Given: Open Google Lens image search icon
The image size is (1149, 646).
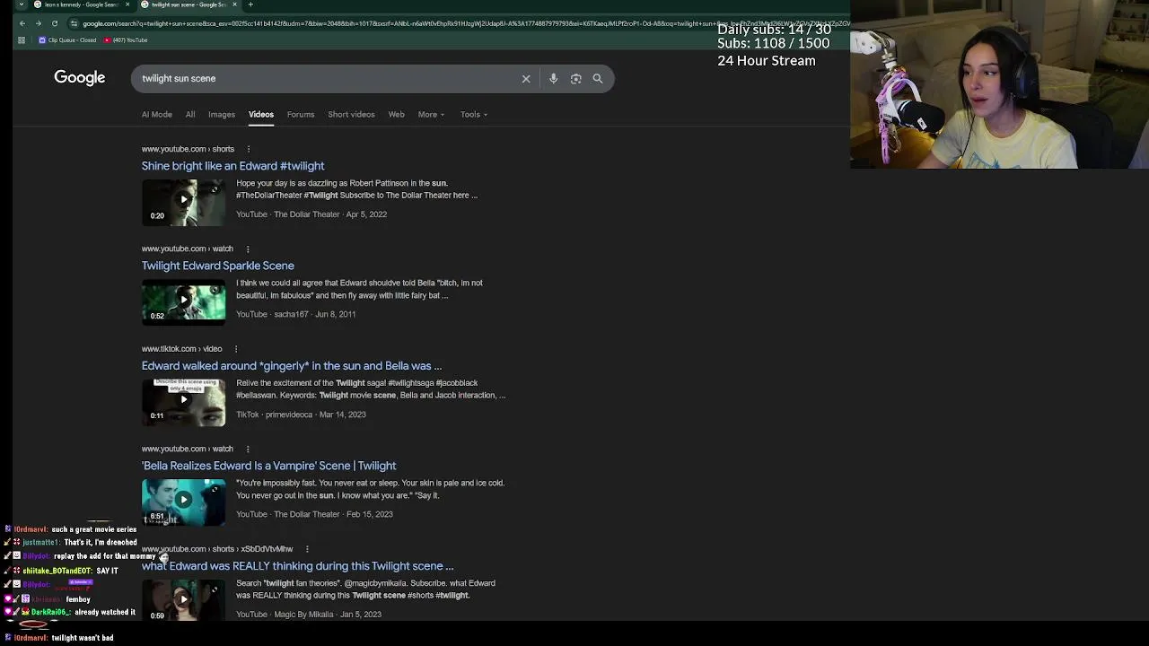Looking at the screenshot, I should [x=575, y=79].
